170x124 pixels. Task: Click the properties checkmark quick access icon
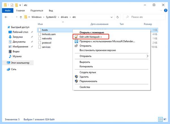(12, 5)
